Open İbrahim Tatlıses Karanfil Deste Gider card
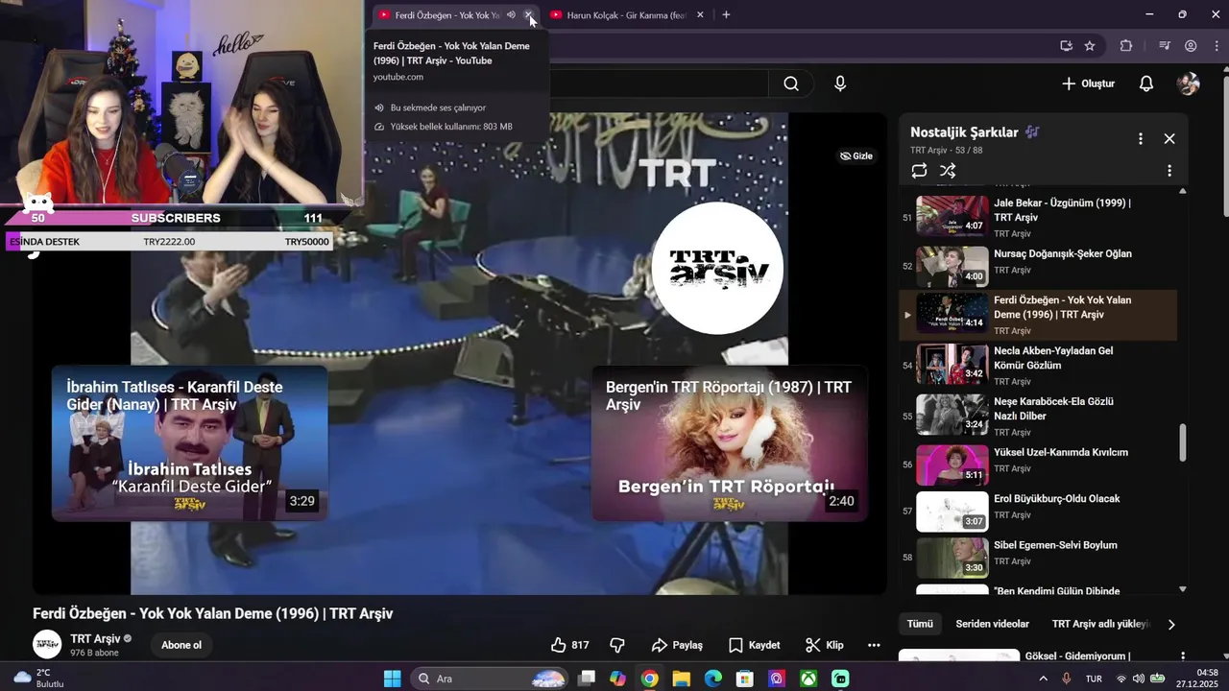This screenshot has width=1229, height=691. click(189, 442)
